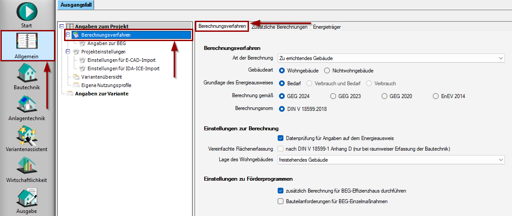
Task: Click the E-CAD-Import settings icon
Action: 82,60
